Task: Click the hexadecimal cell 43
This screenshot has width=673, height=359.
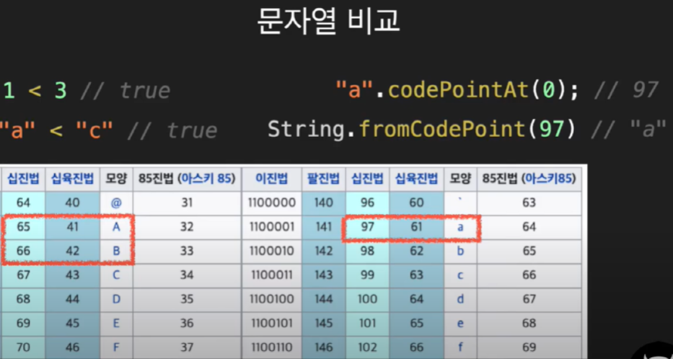Action: [x=73, y=275]
